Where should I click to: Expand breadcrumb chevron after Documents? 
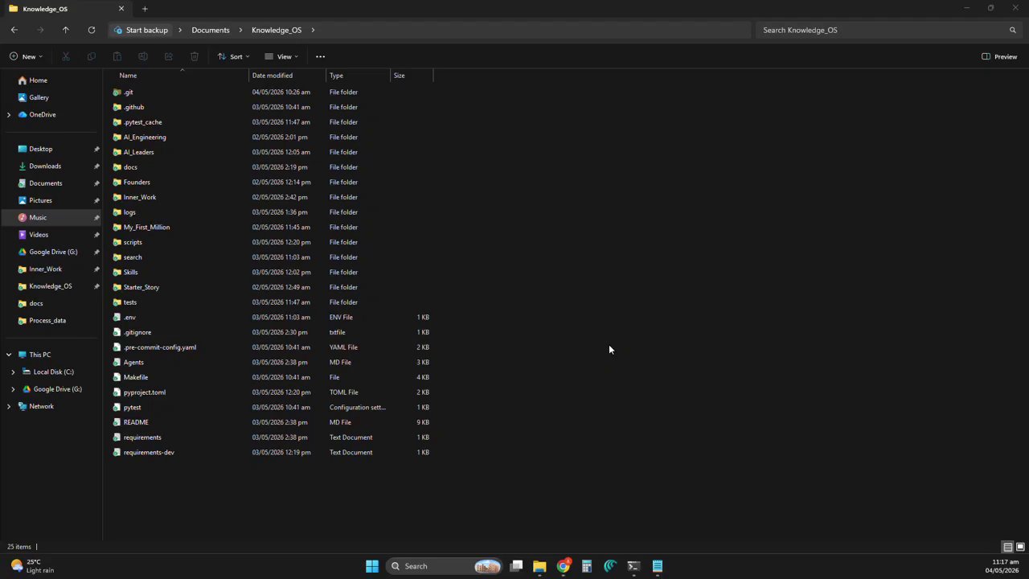(x=240, y=30)
